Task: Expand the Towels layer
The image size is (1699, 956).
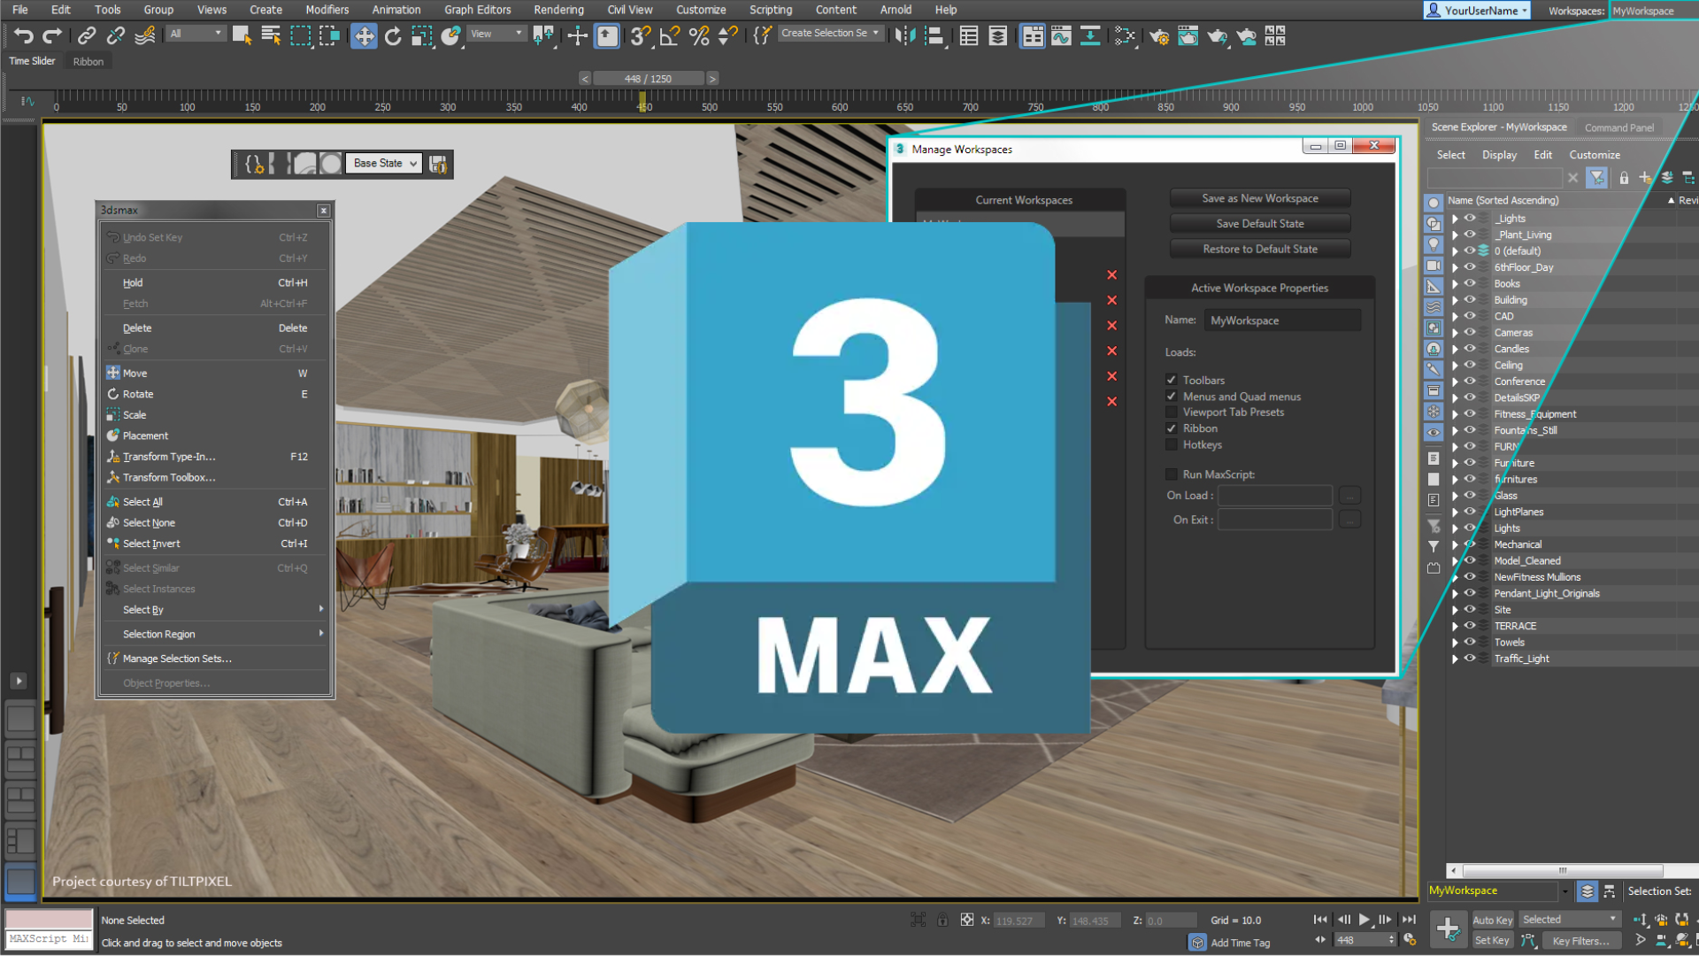Action: click(1455, 643)
